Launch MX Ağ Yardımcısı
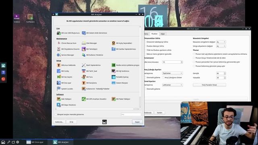 (121, 71)
